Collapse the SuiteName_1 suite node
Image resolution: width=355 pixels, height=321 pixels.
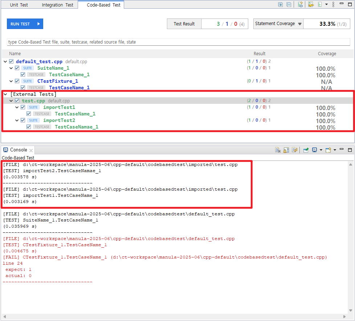click(11, 68)
